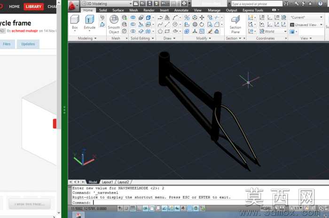The image size is (329, 218).
Task: Open the 3D Modeling workspace dropdown
Action: [107, 4]
